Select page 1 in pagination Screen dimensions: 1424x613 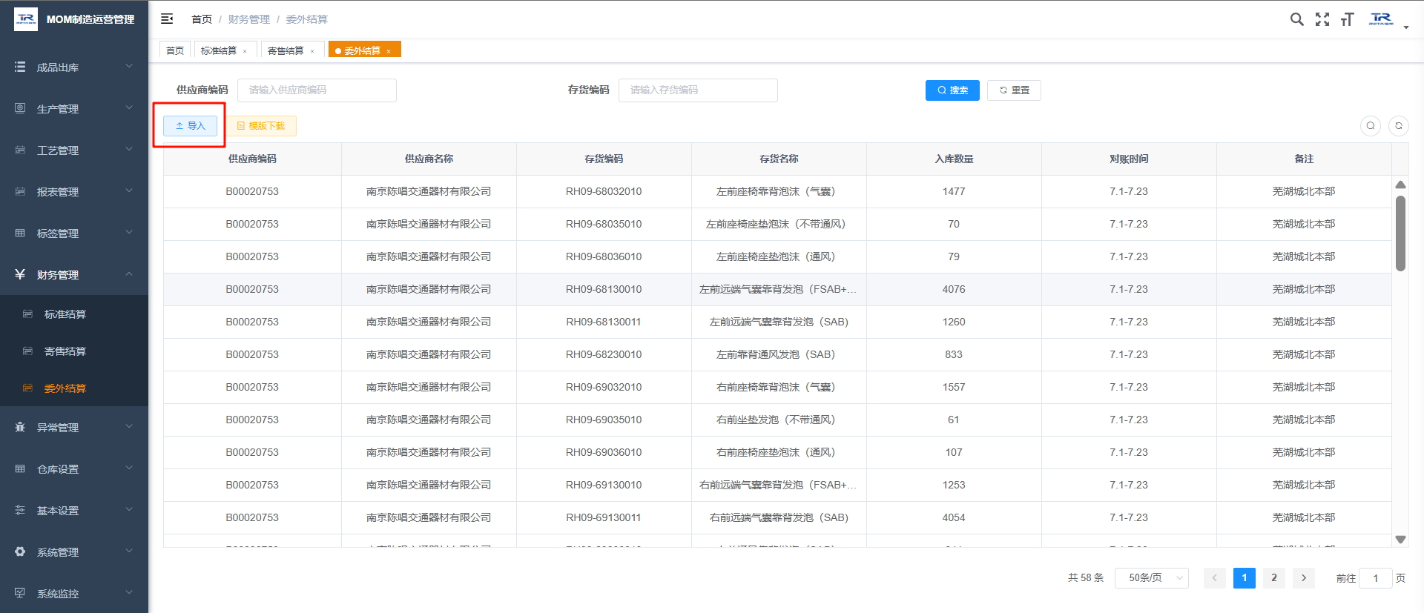pyautogui.click(x=1245, y=578)
